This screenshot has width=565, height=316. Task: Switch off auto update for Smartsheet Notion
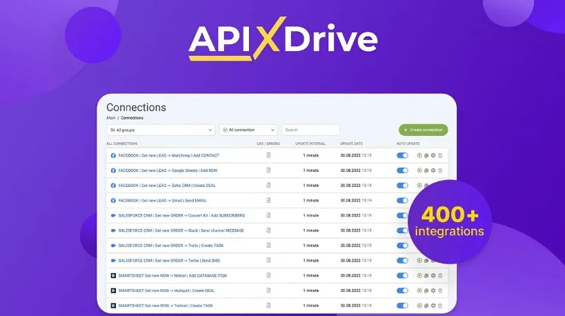click(402, 275)
